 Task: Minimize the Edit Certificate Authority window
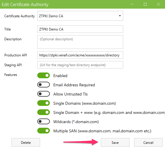point(132,4)
